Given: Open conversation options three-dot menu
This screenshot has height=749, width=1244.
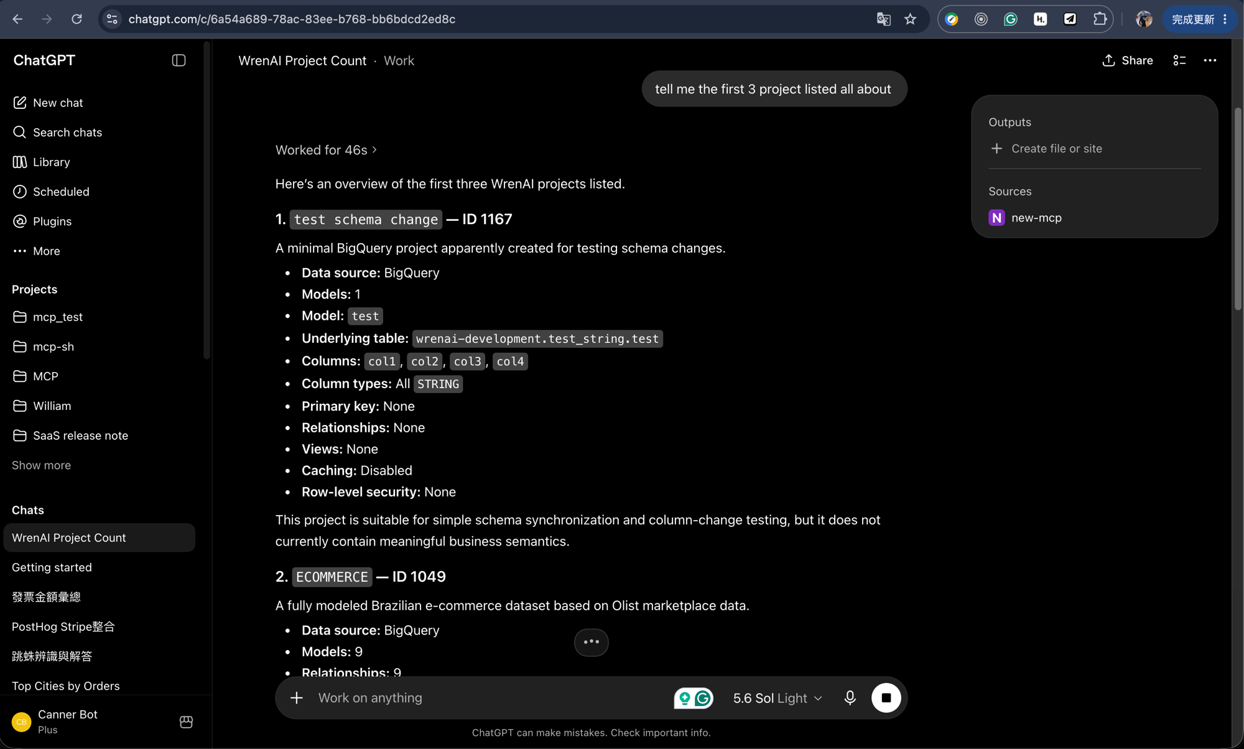Looking at the screenshot, I should coord(1209,60).
